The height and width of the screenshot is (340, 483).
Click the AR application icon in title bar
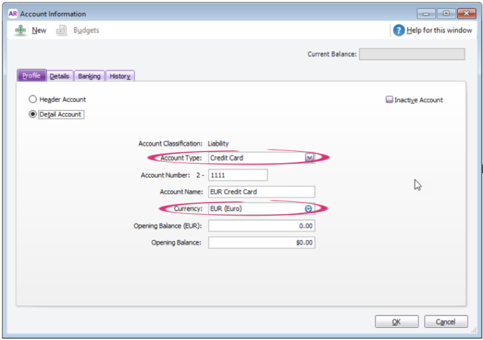pos(13,14)
